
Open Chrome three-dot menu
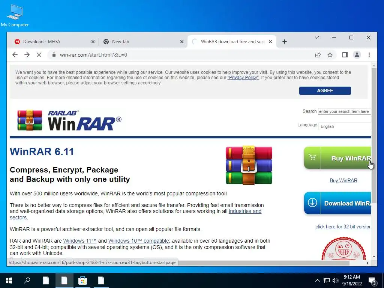(369, 55)
